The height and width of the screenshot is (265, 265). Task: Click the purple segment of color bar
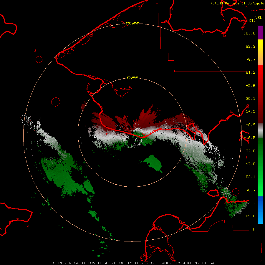pyautogui.click(x=260, y=33)
